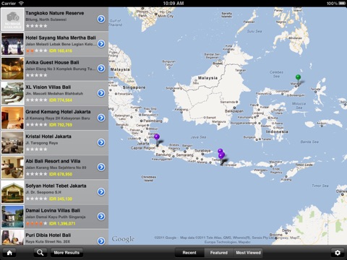Open details arrow for Hotel Sayang Maha Mertha Bali
The image size is (347, 260).
click(101, 44)
